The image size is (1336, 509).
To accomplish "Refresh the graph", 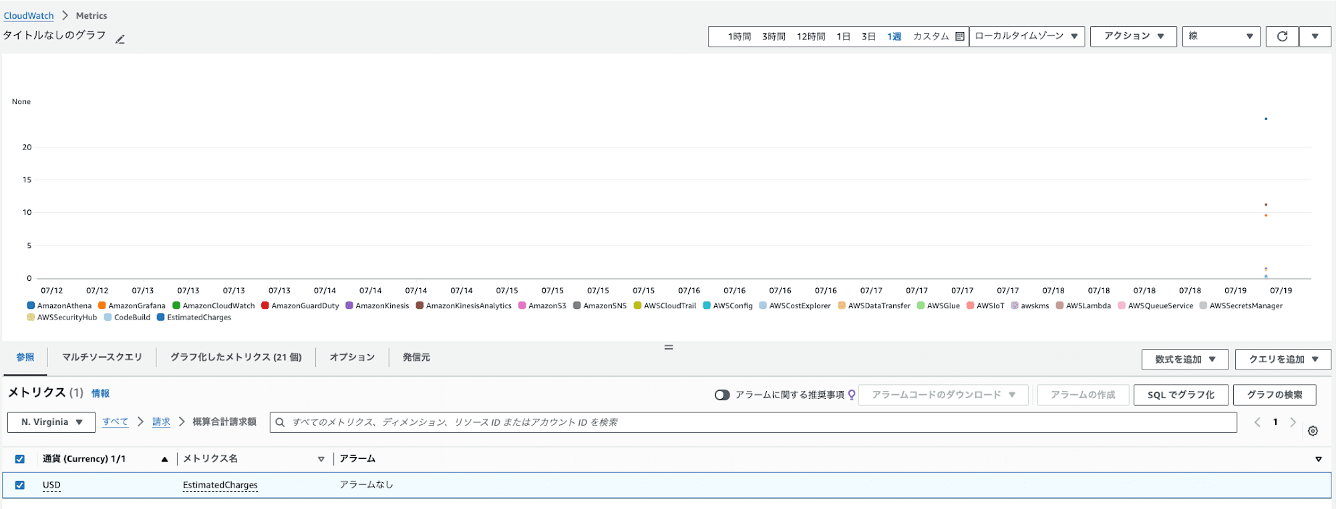I will [x=1282, y=37].
